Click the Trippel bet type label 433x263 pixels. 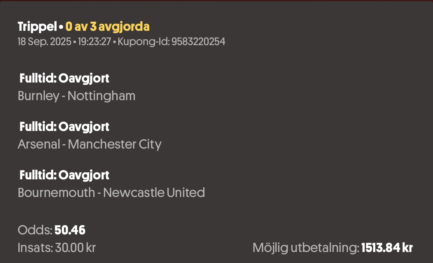(37, 27)
